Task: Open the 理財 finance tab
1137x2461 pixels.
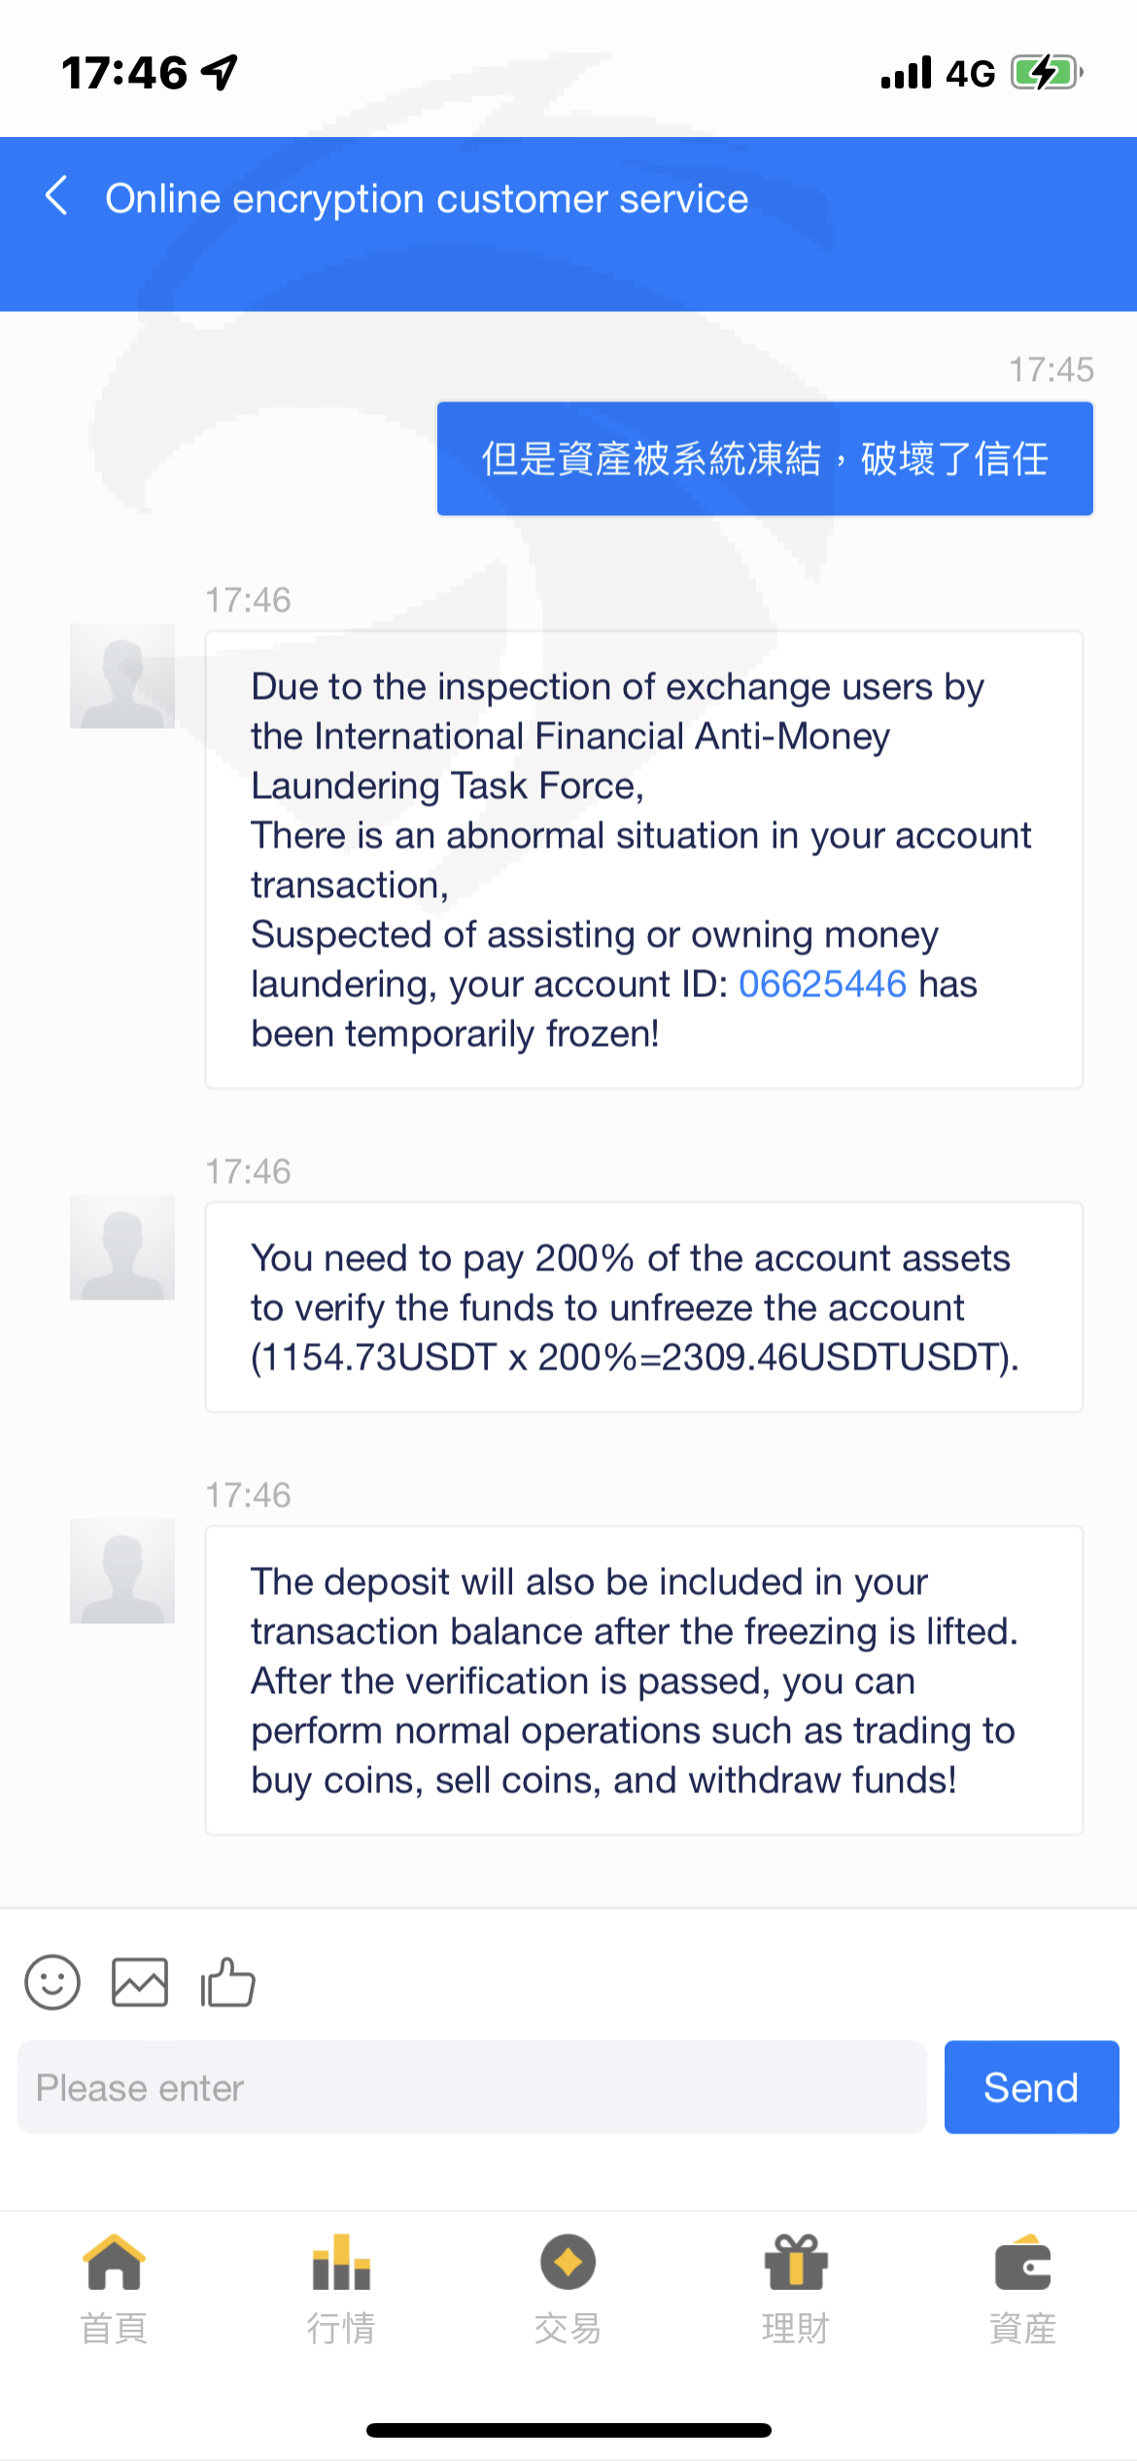Action: 796,2288
